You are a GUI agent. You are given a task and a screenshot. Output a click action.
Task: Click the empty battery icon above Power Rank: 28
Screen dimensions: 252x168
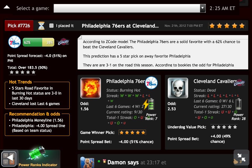point(239,104)
